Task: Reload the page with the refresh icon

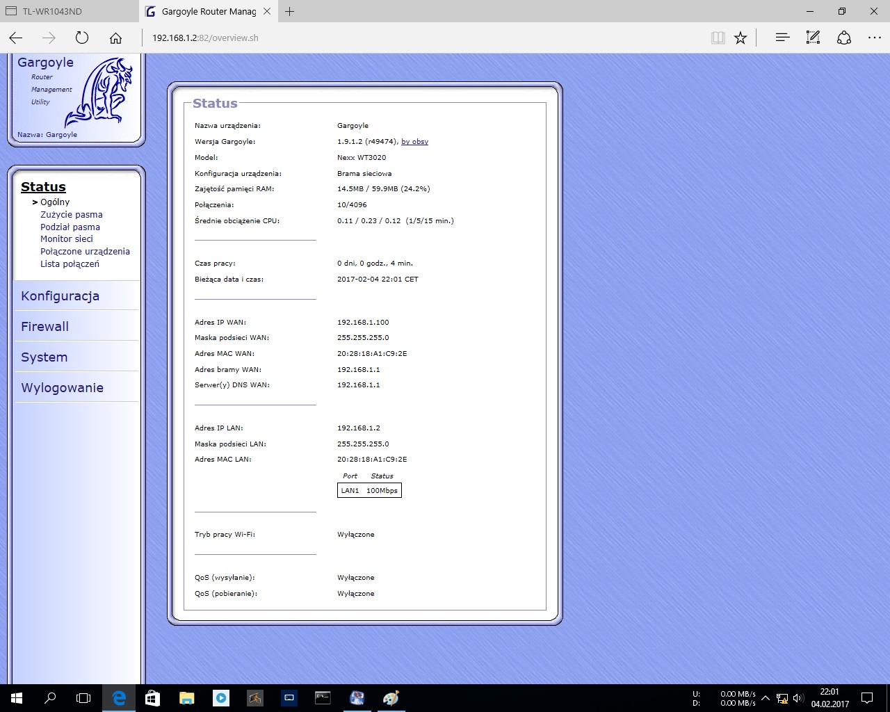Action: (82, 38)
